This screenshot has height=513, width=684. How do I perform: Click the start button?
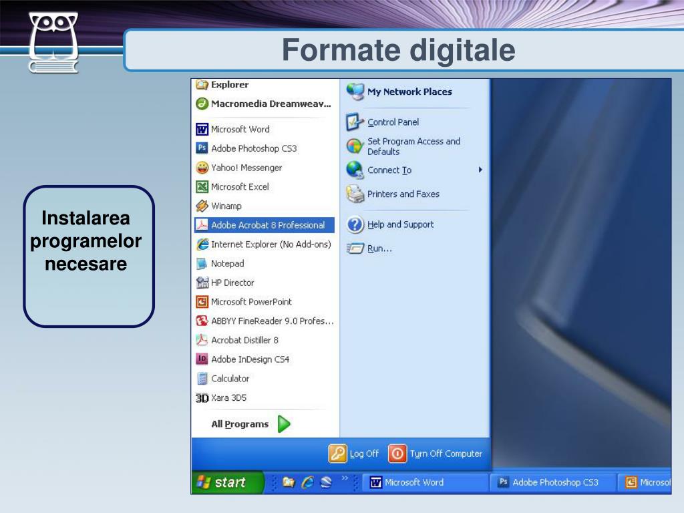[x=227, y=482]
